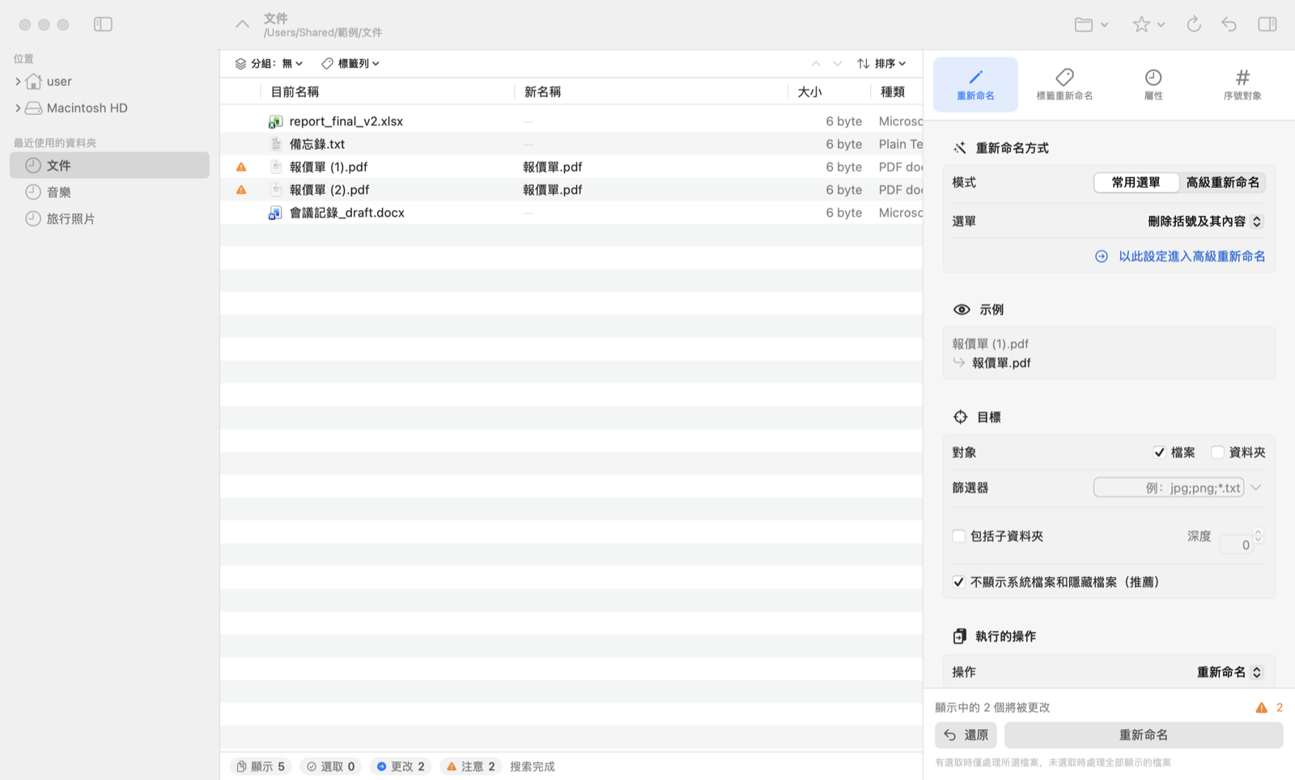Click the 更改 2 status filter
1295x780 pixels.
point(401,766)
